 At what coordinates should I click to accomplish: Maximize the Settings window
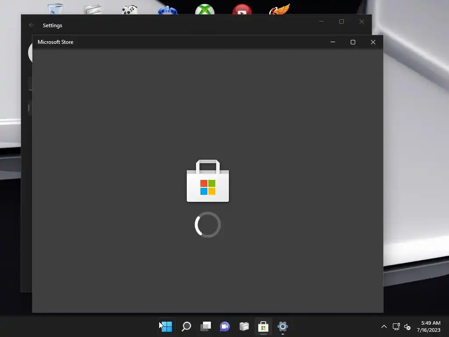[x=341, y=22]
